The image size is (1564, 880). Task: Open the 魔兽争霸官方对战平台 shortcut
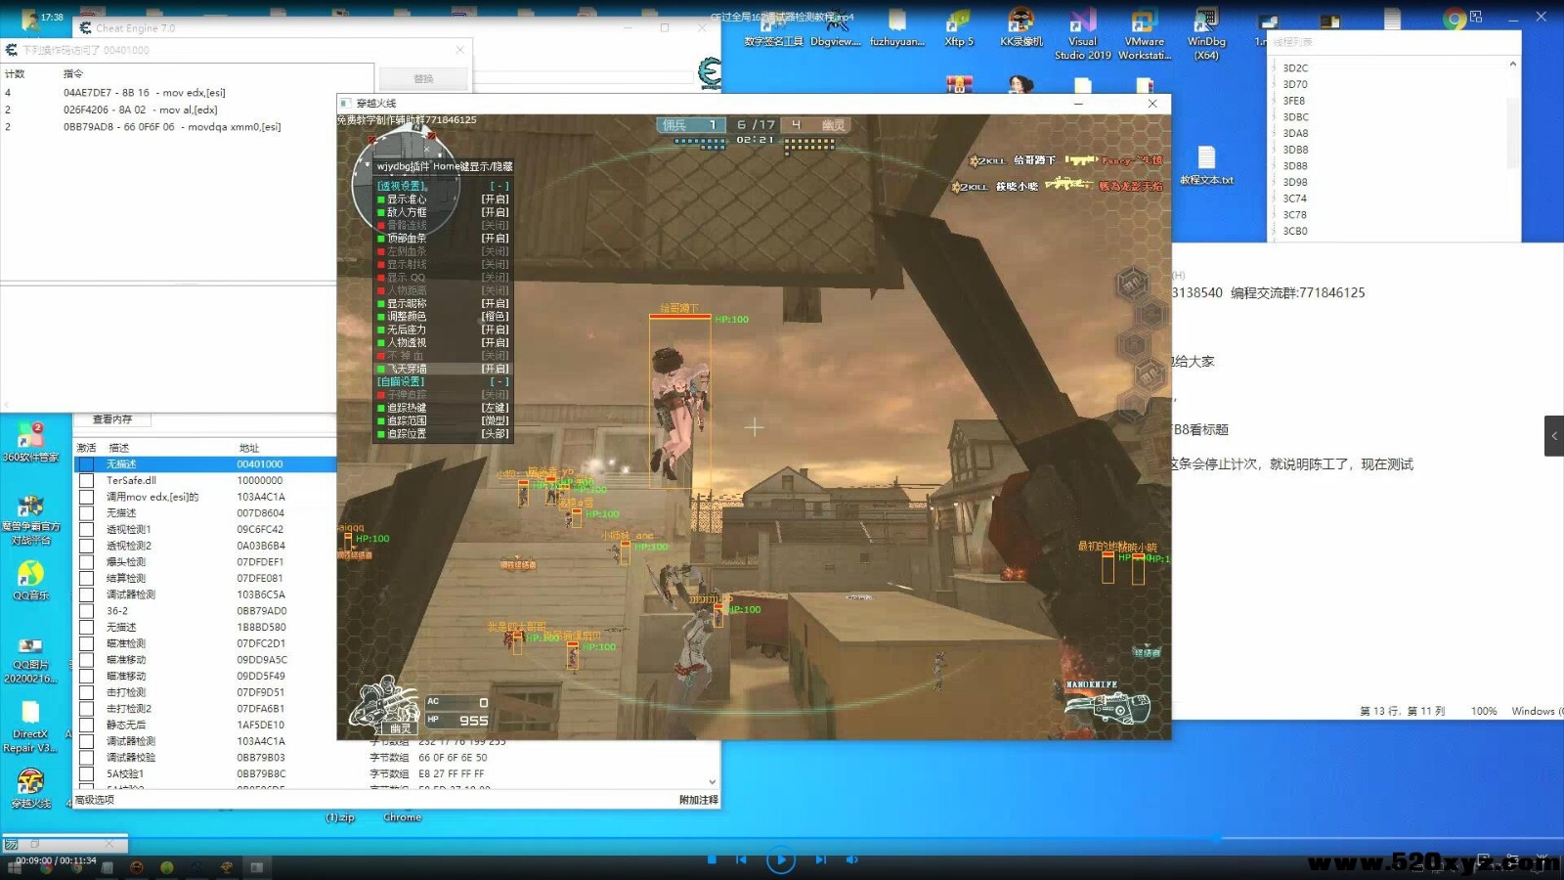(30, 519)
